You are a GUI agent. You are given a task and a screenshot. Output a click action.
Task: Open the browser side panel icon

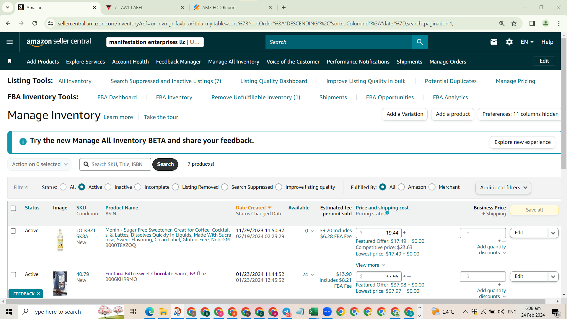[x=532, y=23]
